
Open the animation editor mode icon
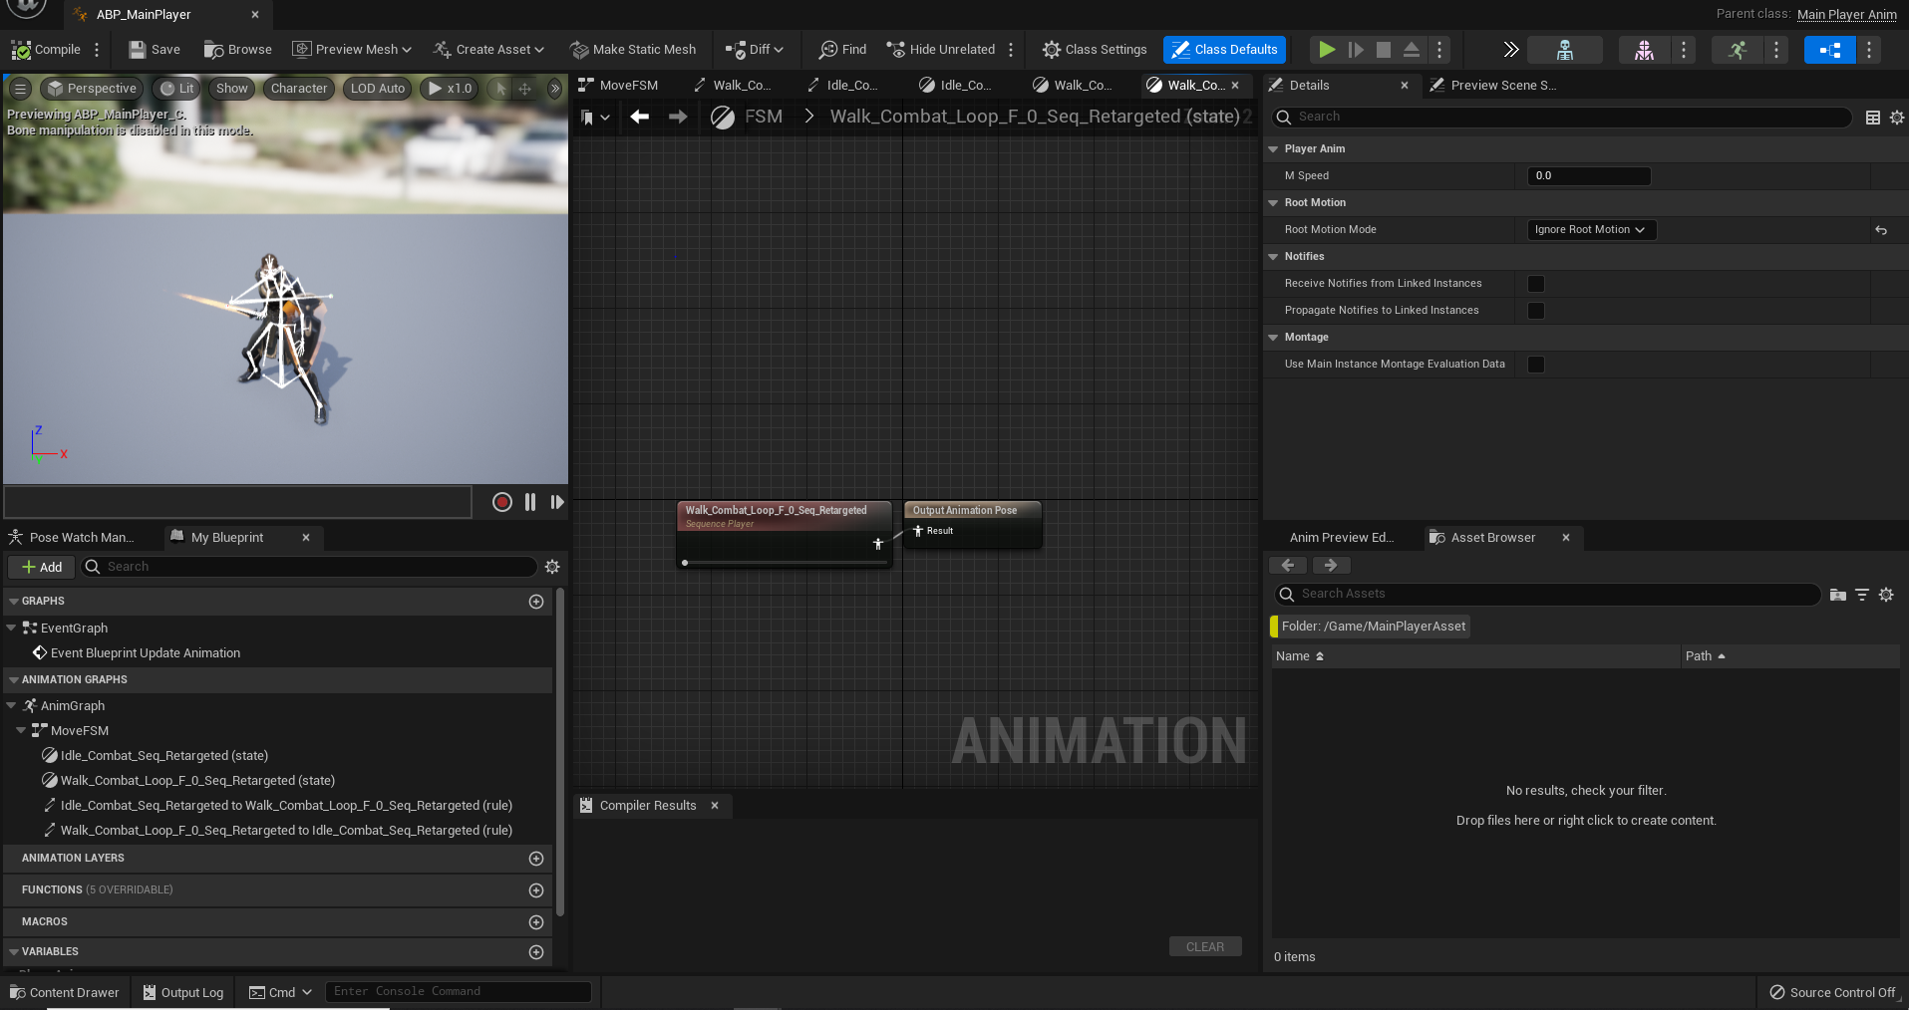pos(1738,49)
